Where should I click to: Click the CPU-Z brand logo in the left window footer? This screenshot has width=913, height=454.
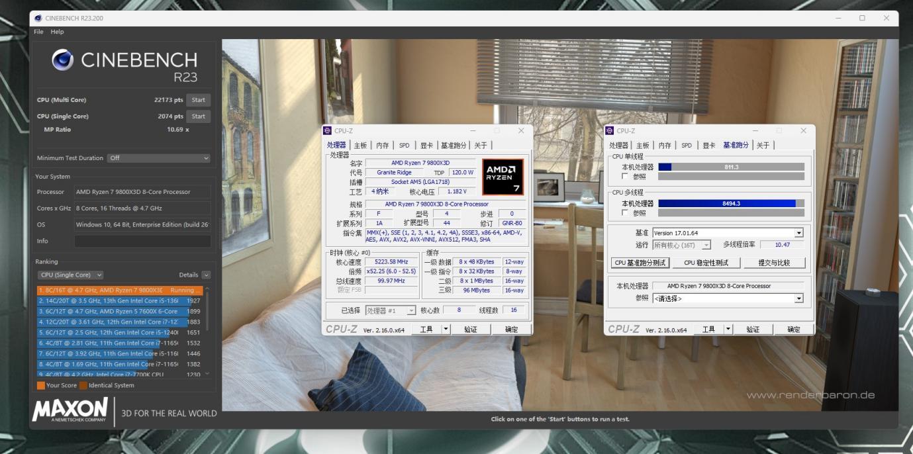[342, 330]
